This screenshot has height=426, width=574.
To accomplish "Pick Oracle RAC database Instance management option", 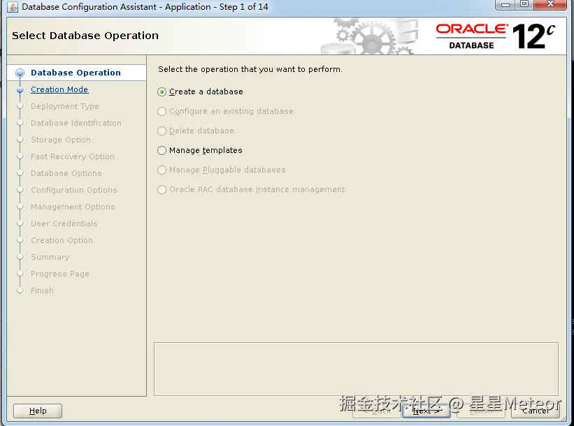I will [x=162, y=189].
